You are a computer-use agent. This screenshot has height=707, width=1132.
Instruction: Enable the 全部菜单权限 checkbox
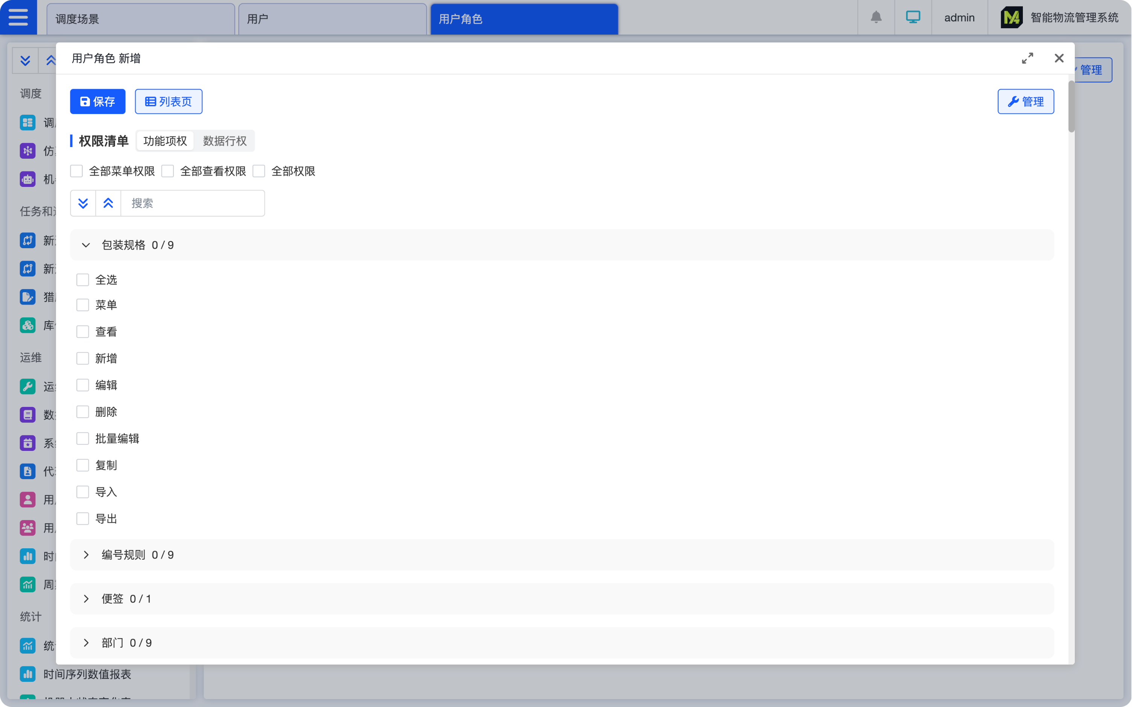[x=77, y=171]
